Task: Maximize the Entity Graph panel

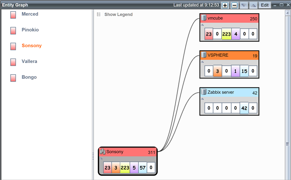Action: pyautogui.click(x=282, y=5)
